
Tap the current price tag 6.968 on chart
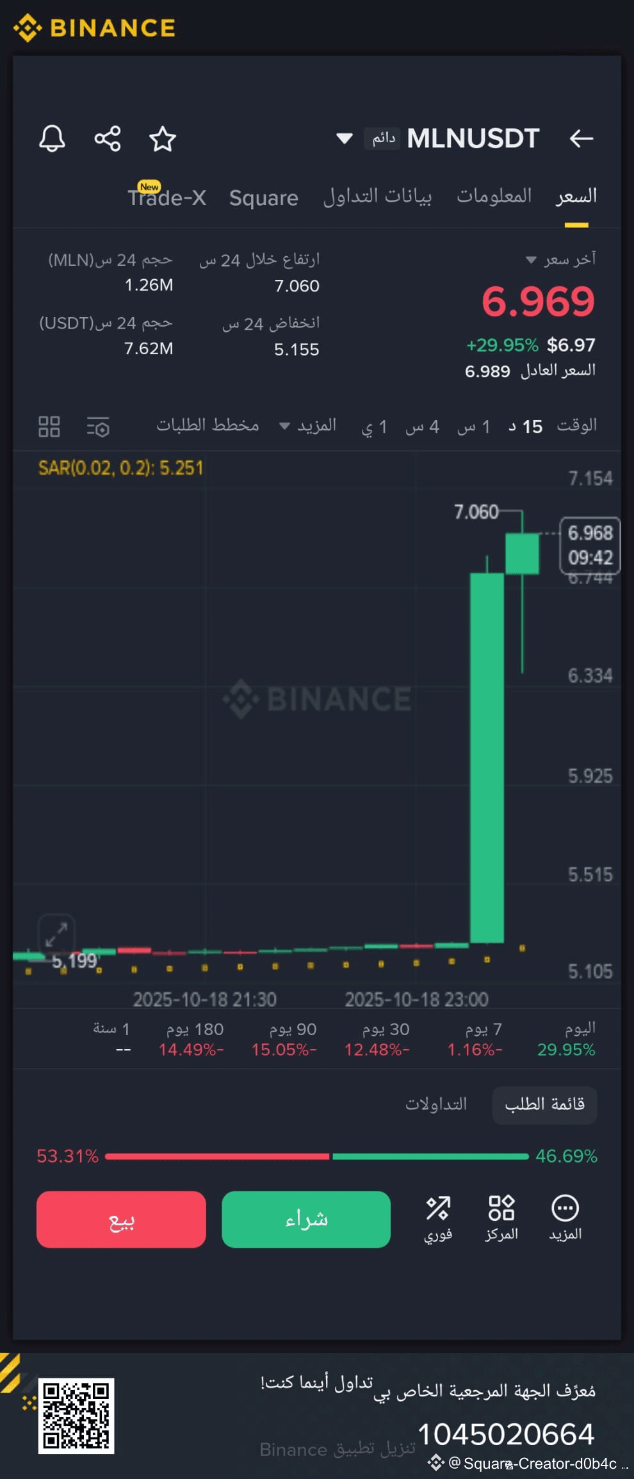click(x=590, y=545)
